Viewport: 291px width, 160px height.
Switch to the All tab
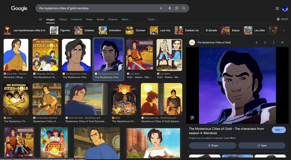pyautogui.click(x=40, y=19)
